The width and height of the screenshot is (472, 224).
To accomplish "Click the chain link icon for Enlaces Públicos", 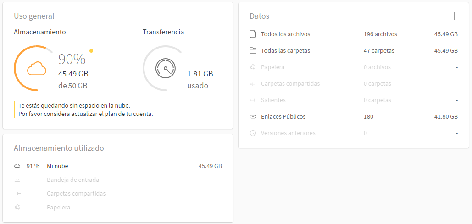I will click(x=253, y=117).
